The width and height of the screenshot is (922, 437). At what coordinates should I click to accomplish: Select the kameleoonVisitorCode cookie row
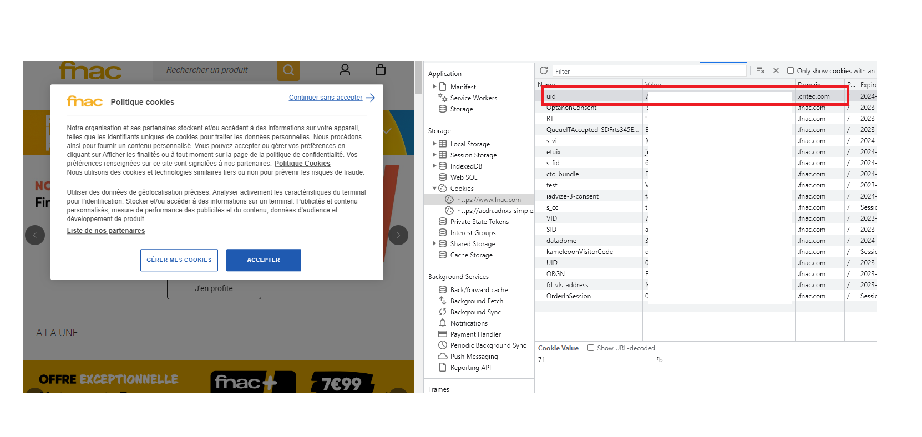click(x=706, y=252)
